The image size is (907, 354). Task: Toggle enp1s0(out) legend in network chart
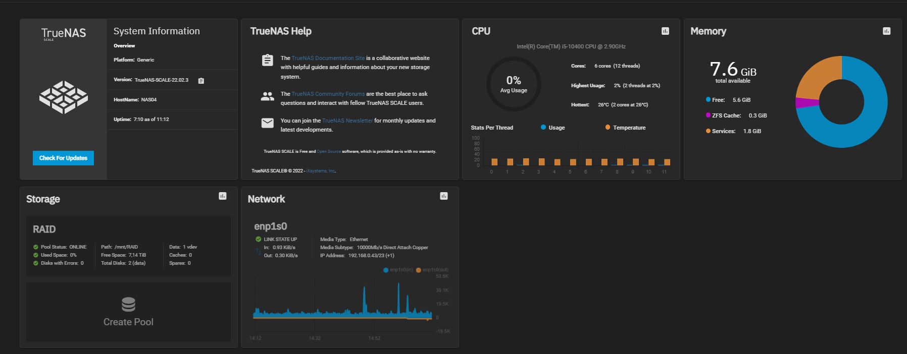click(x=432, y=270)
